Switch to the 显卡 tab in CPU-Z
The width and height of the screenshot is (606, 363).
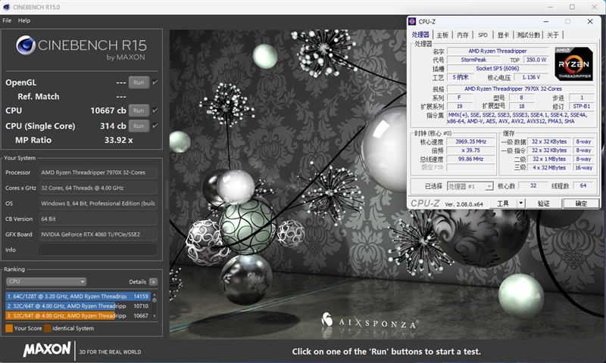pos(503,35)
